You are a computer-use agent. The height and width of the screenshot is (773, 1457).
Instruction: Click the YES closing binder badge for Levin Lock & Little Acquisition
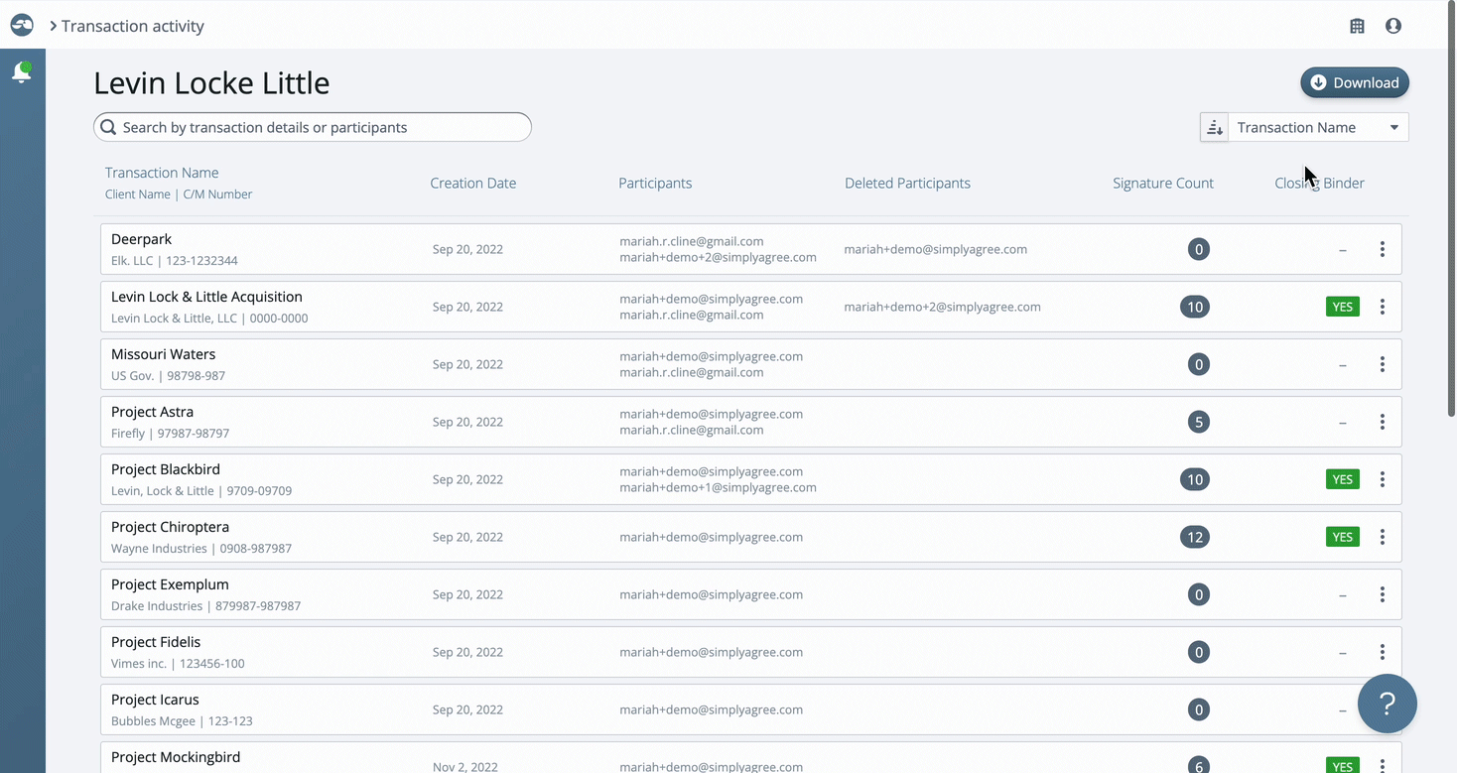click(1342, 307)
